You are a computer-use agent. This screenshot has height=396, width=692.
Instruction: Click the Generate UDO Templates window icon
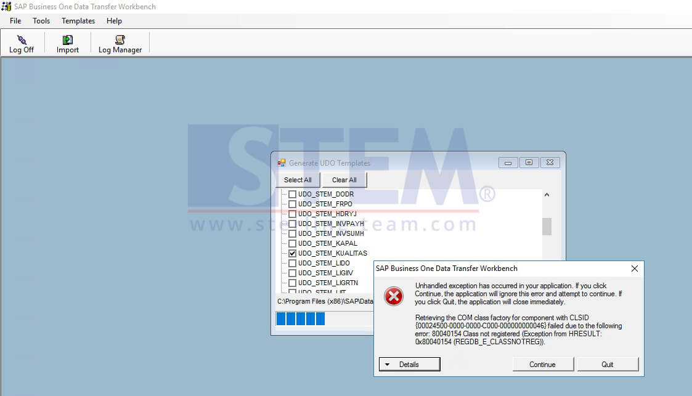coord(282,163)
